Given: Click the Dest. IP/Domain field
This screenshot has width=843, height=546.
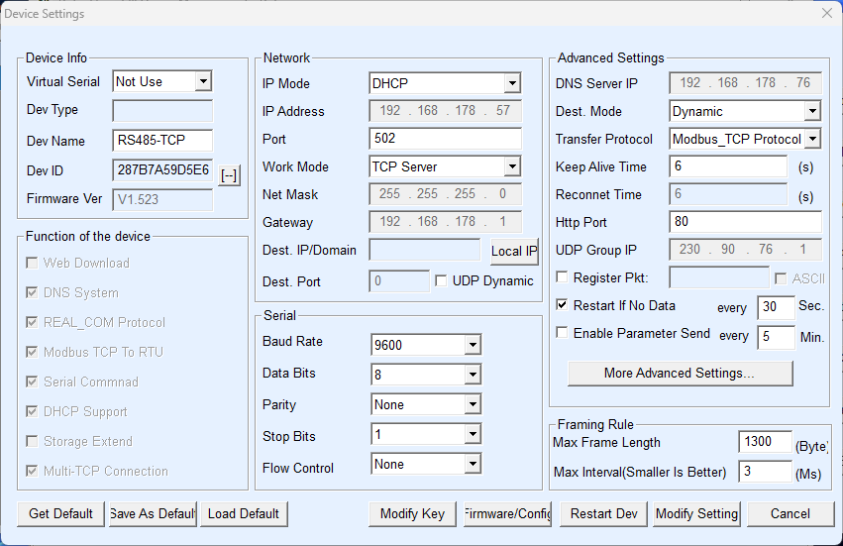Looking at the screenshot, I should click(425, 250).
